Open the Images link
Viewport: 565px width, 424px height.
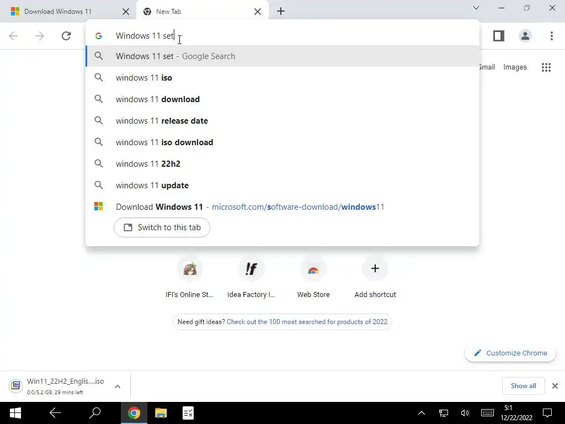click(515, 67)
